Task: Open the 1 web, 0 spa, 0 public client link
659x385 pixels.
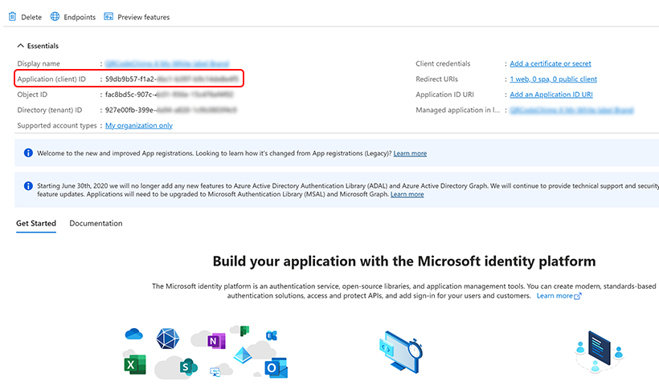Action: coord(553,79)
